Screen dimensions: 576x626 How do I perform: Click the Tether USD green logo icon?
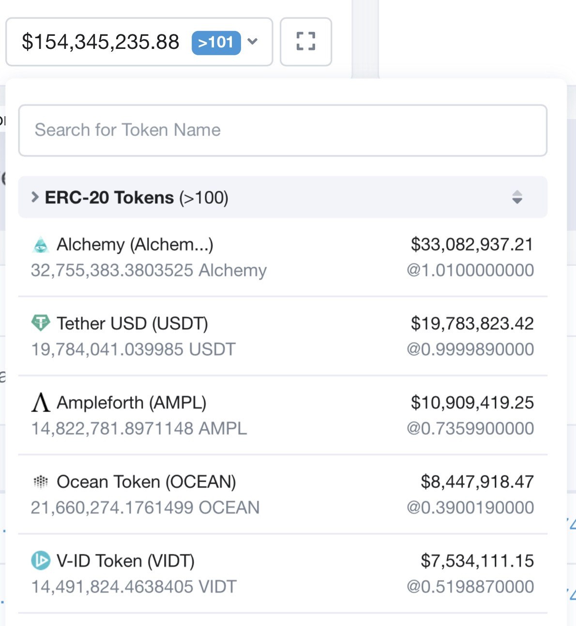(x=41, y=323)
